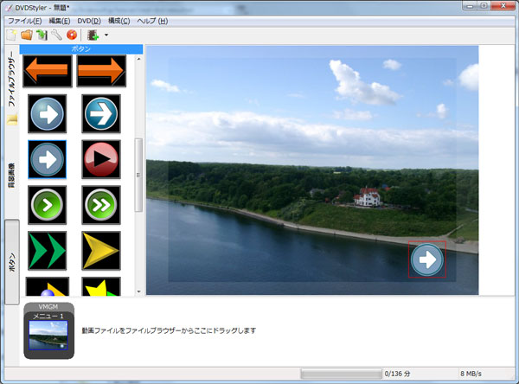Screen dimensions: 519x384
Task: Maximize the DVDStyler window
Action: [x=484, y=6]
